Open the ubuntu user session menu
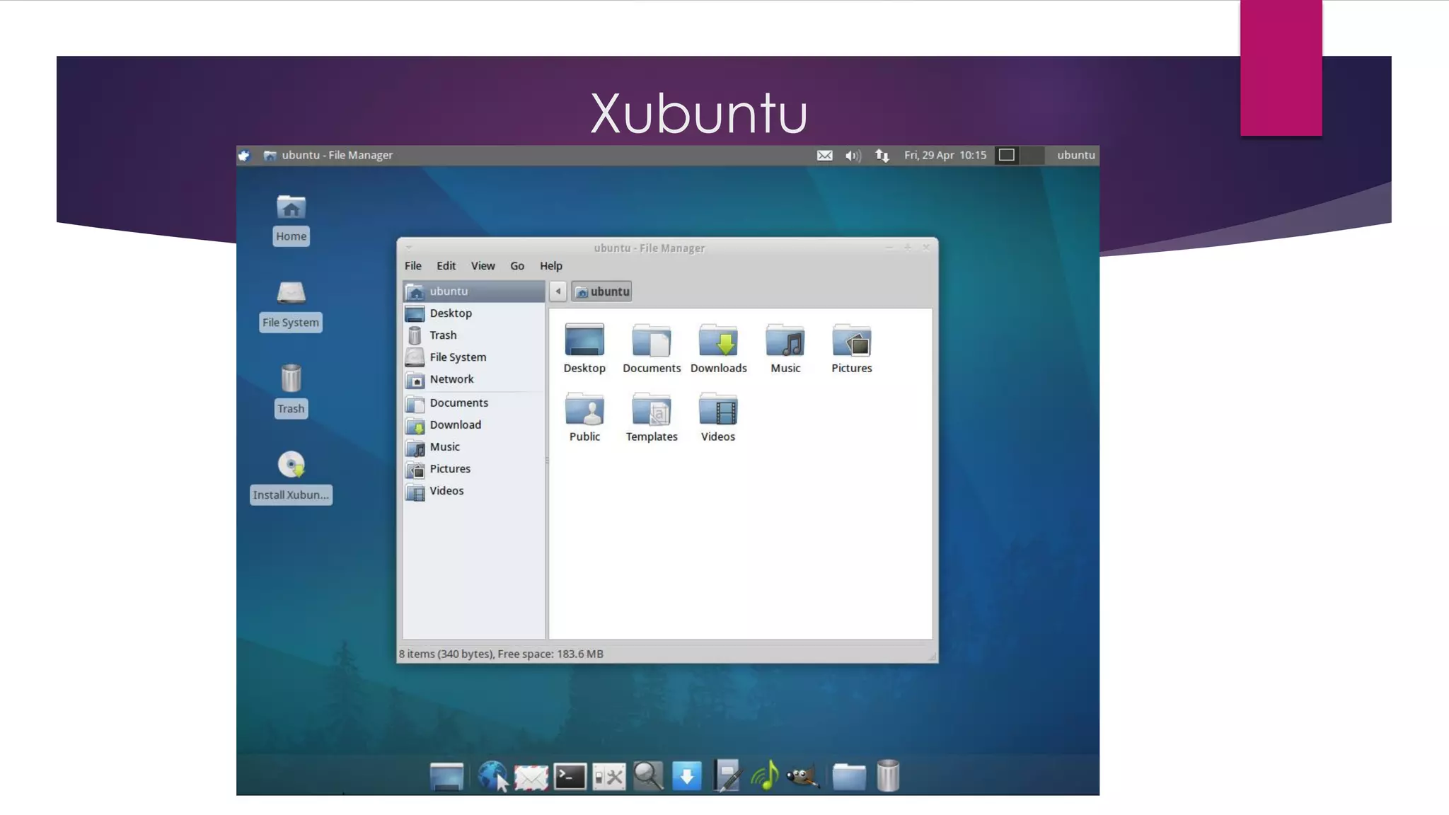Screen dimensions: 1449x815 tap(1076, 155)
